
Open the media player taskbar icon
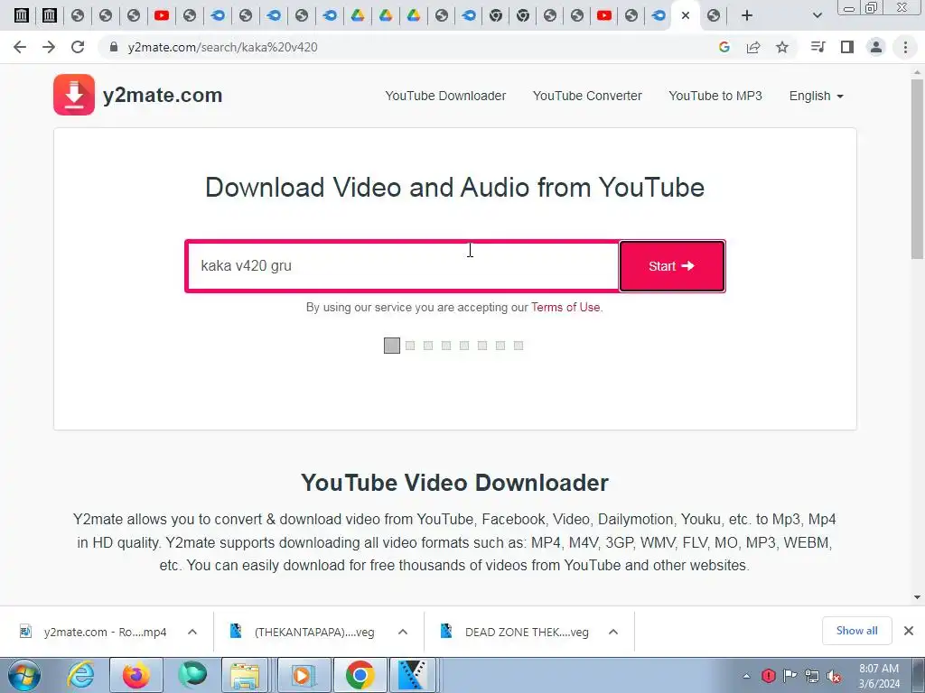[302, 675]
